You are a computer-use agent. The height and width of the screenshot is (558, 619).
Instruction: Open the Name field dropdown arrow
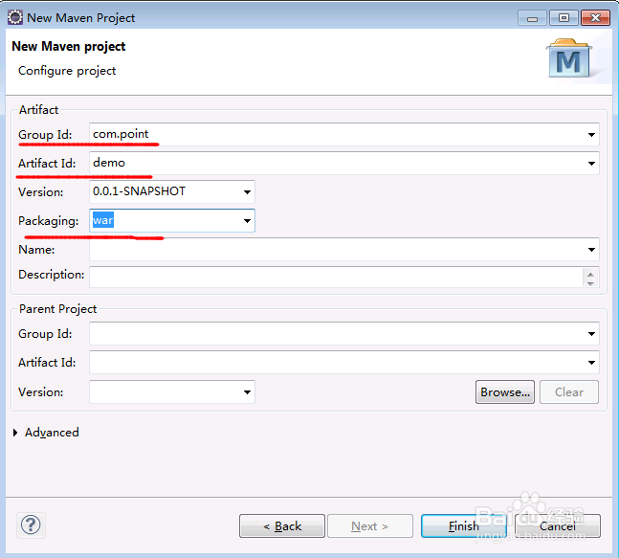coord(591,249)
